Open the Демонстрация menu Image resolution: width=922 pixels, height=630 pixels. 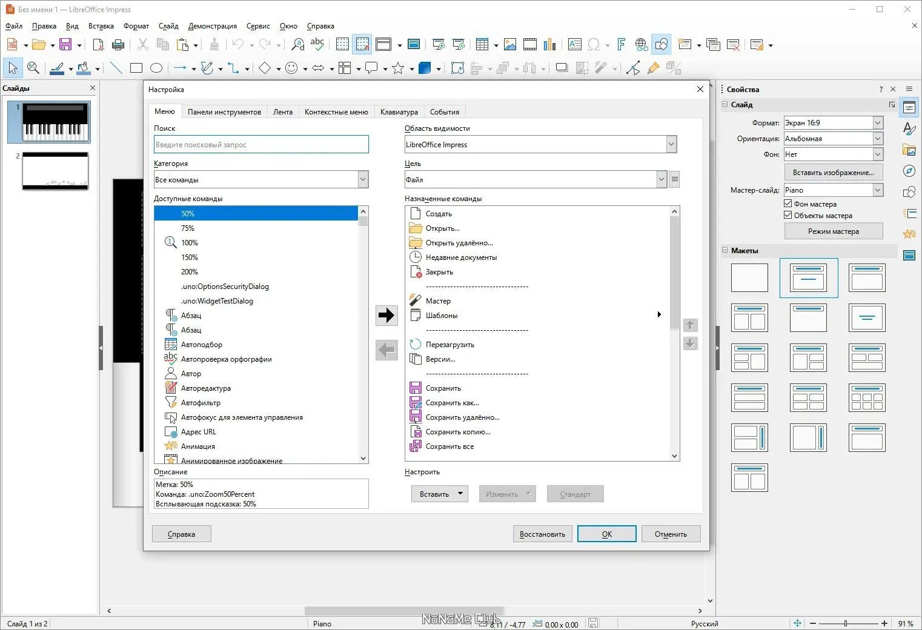[x=213, y=26]
